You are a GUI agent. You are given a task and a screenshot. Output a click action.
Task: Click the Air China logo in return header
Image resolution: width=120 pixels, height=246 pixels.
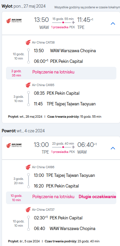tap(14, 145)
